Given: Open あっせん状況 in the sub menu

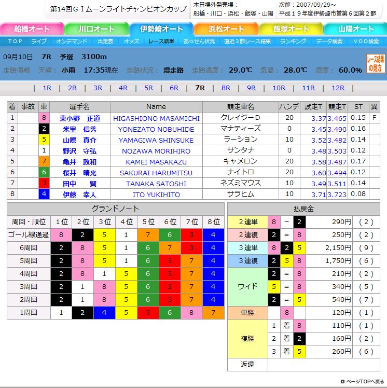Looking at the screenshot, I should click(x=199, y=41).
